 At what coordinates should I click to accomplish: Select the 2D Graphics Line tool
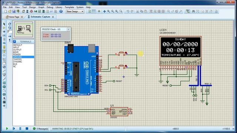pos(4,79)
